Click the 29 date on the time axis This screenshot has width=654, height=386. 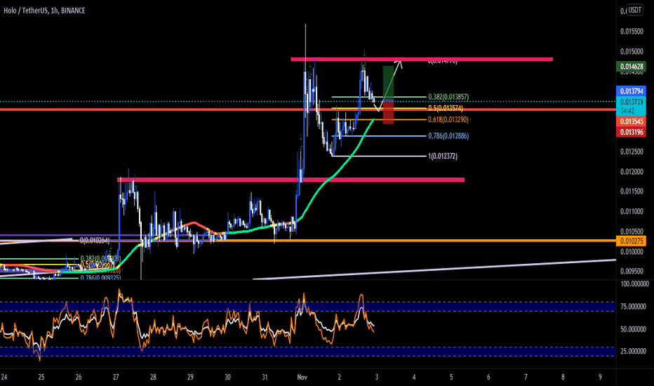[190, 377]
